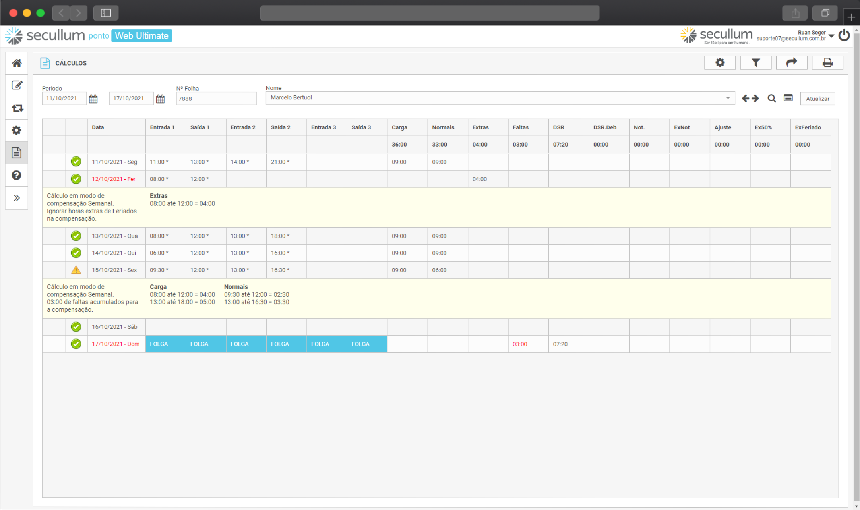Click the warning icon on 15/10/2021
The width and height of the screenshot is (860, 510).
pos(76,270)
